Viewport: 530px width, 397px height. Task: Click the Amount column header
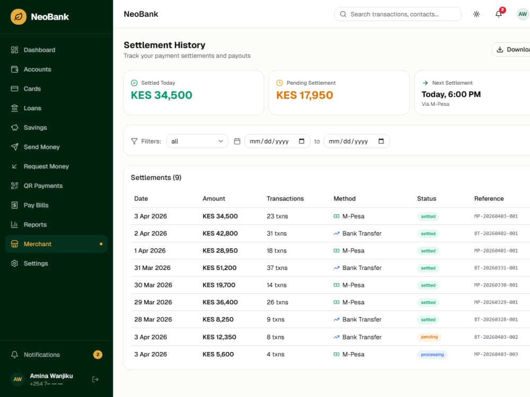pos(214,198)
